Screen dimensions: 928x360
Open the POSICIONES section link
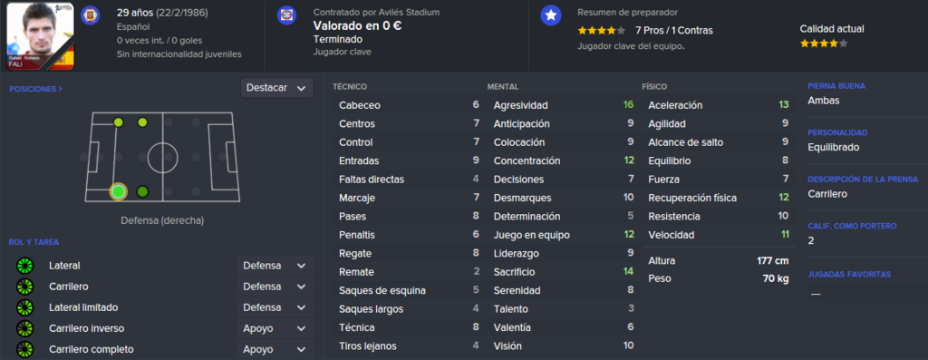[x=35, y=89]
